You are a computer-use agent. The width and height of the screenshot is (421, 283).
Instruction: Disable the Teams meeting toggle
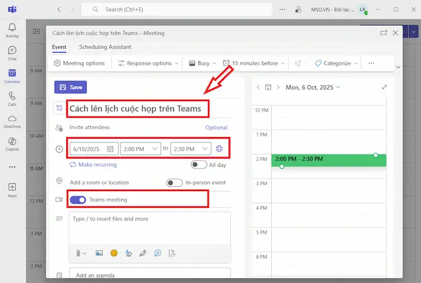click(x=78, y=199)
